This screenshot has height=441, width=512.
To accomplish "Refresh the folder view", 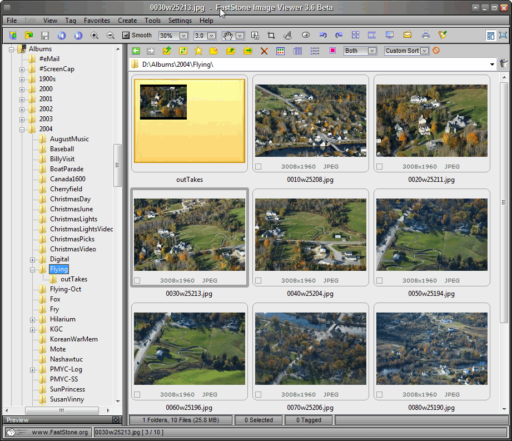I will pos(183,51).
